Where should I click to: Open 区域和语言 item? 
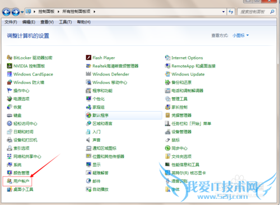99,123
